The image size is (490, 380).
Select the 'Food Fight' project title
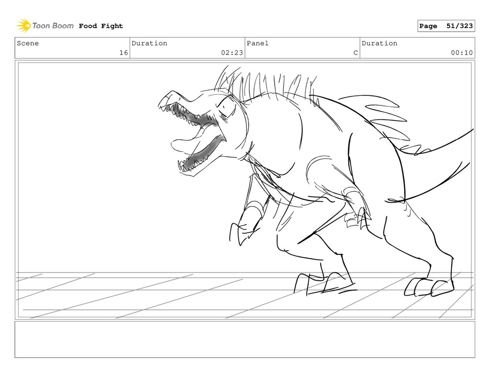pos(100,26)
